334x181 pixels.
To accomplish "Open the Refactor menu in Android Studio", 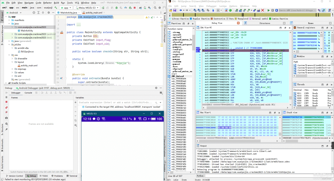I will tap(47, 2).
